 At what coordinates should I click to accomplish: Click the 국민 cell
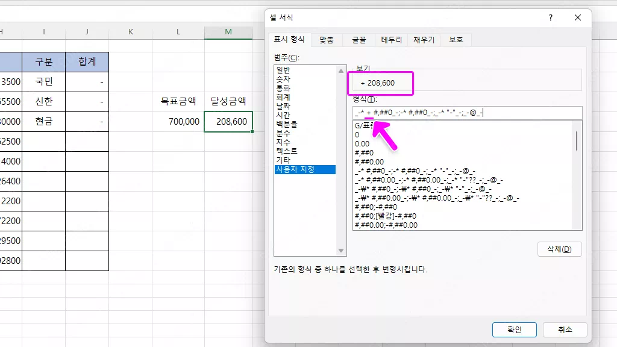[43, 82]
